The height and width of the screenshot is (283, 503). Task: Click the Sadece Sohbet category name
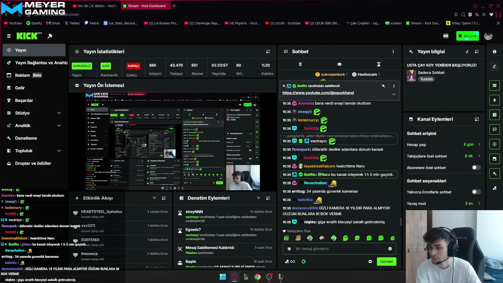431,73
